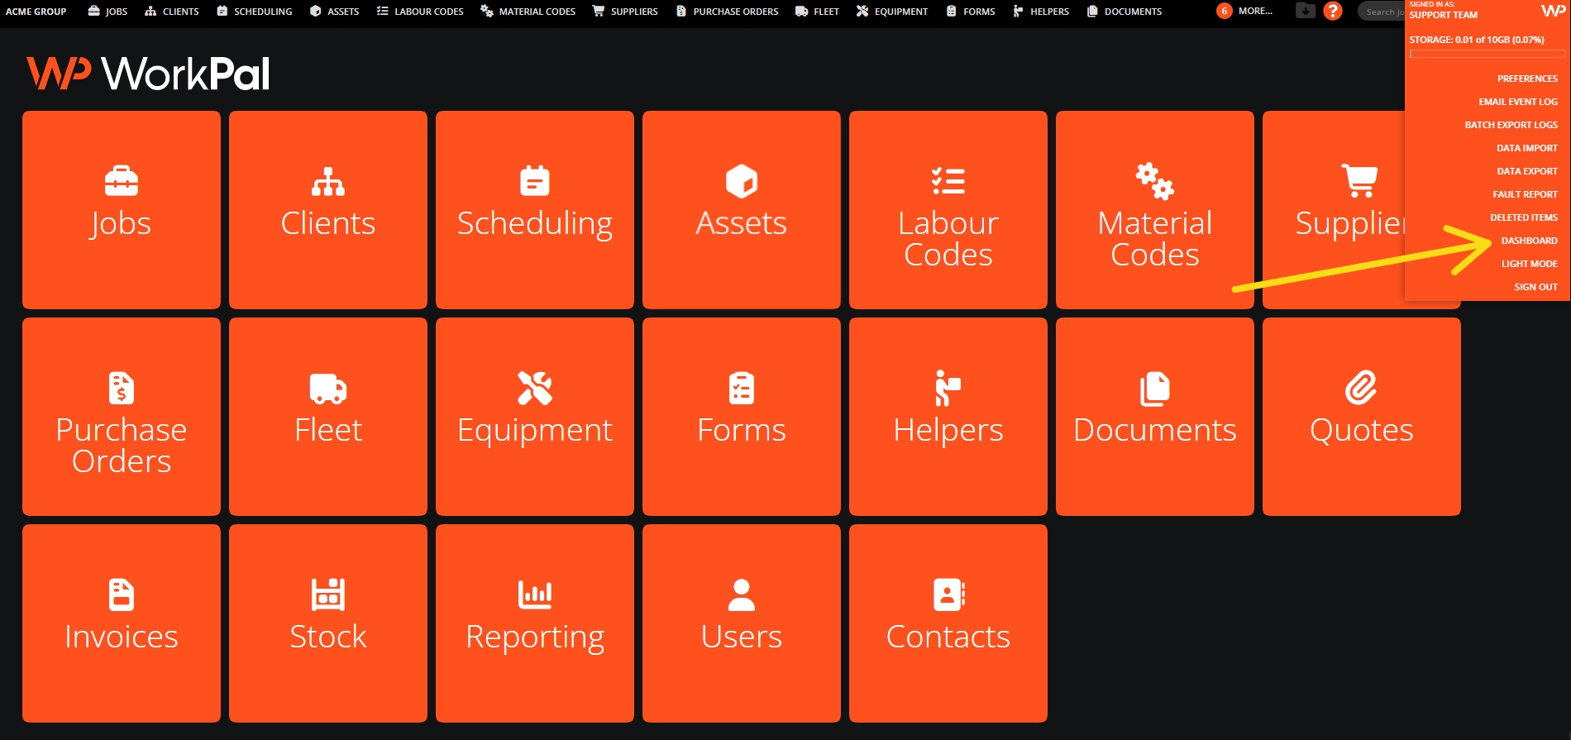Choose Dashboard from the user menu
Screen dimensions: 1571x740
pyautogui.click(x=1529, y=241)
